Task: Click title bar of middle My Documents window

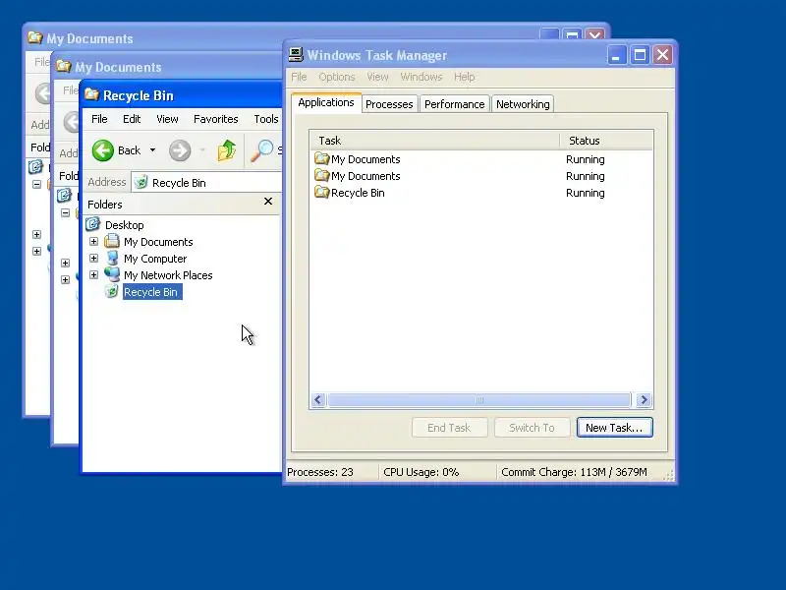Action: point(168,67)
